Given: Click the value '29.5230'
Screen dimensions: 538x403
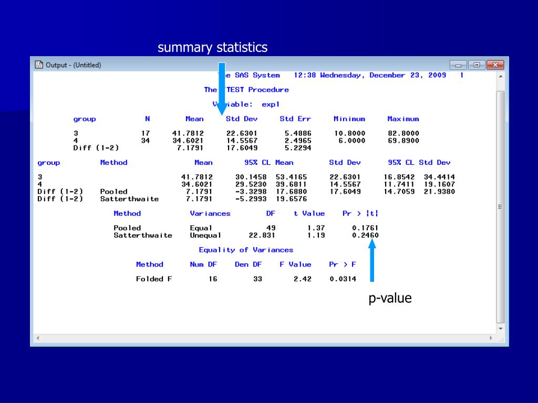Looking at the screenshot, I should point(251,184).
